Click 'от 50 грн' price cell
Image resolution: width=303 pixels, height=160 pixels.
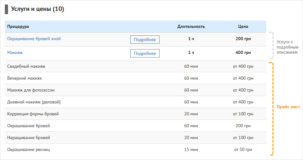coord(243,149)
